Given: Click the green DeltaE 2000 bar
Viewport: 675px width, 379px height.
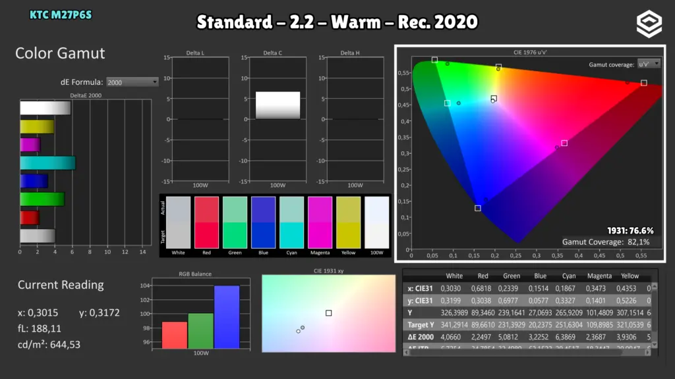Looking at the screenshot, I should pyautogui.click(x=42, y=199).
